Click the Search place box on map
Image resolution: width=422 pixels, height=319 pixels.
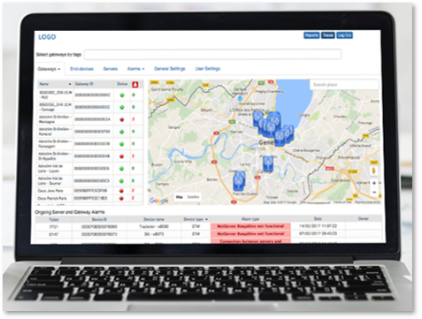click(x=343, y=85)
